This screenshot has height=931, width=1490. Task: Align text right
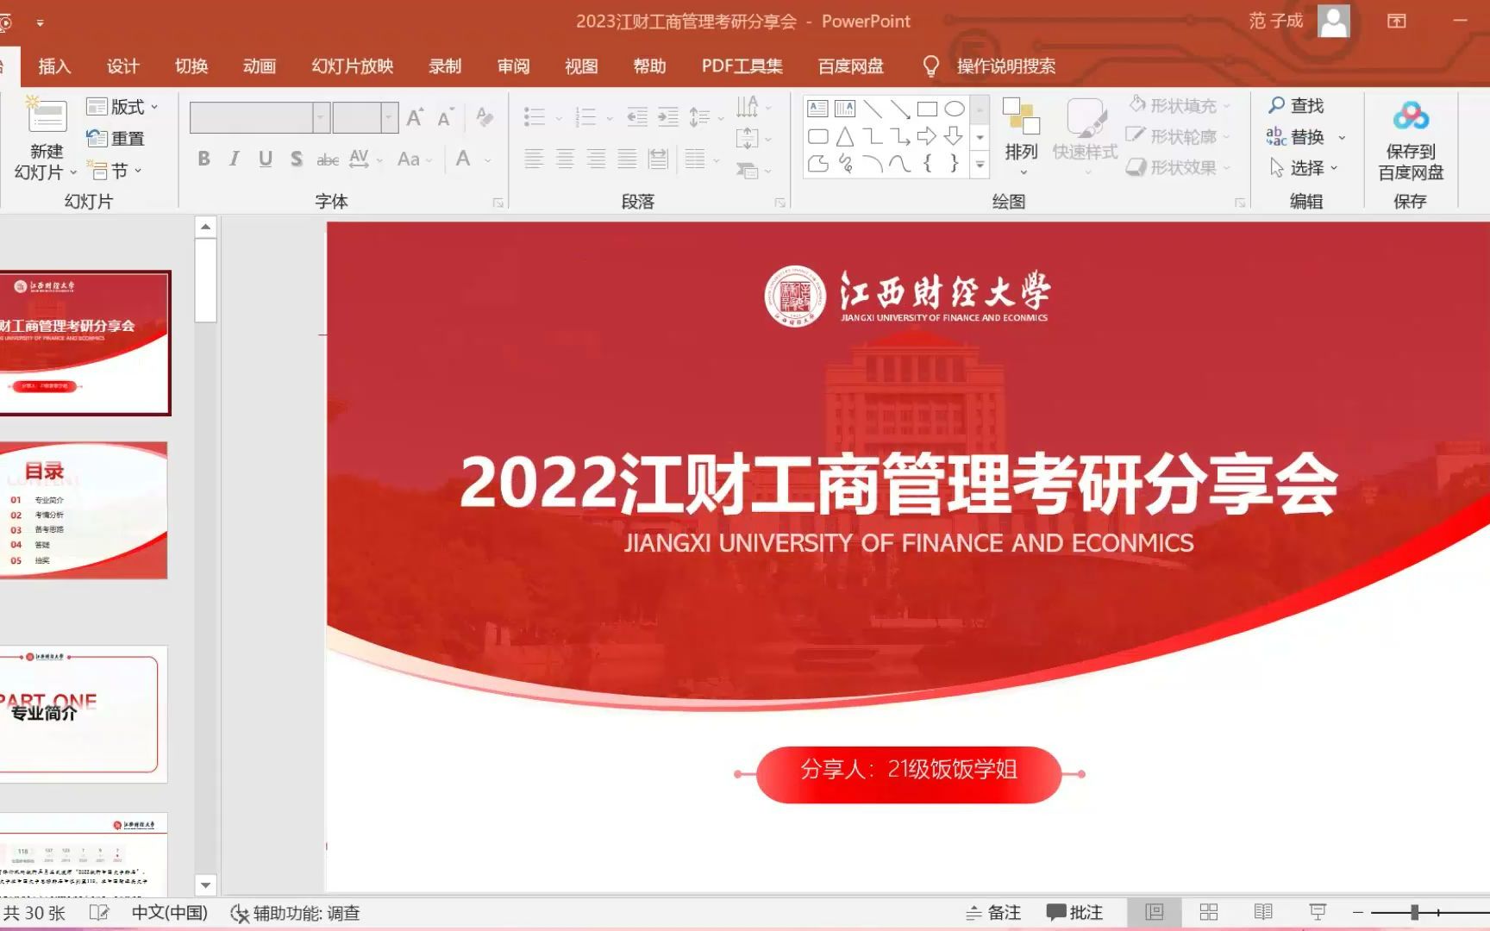coord(596,159)
